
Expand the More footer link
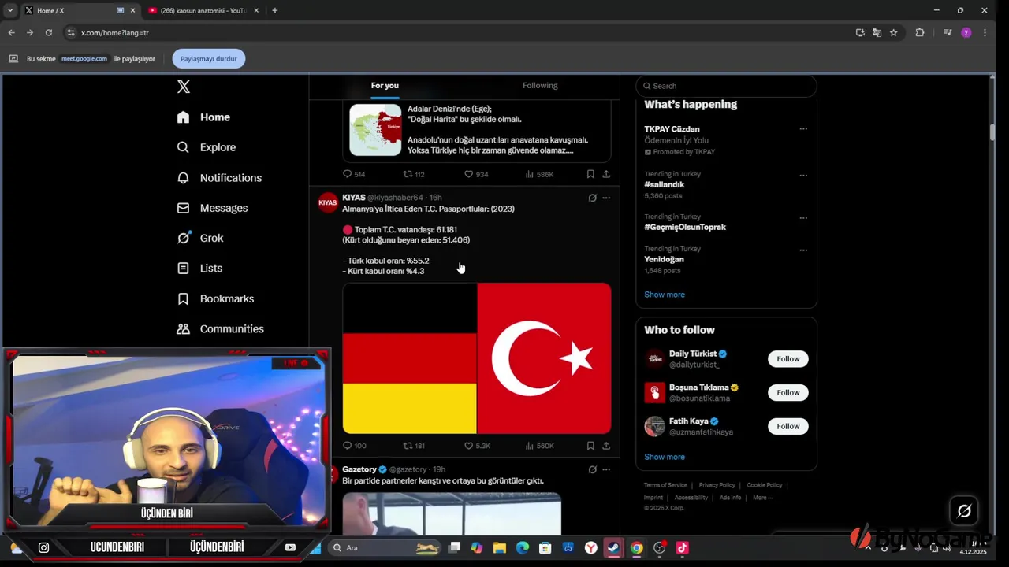coord(762,498)
